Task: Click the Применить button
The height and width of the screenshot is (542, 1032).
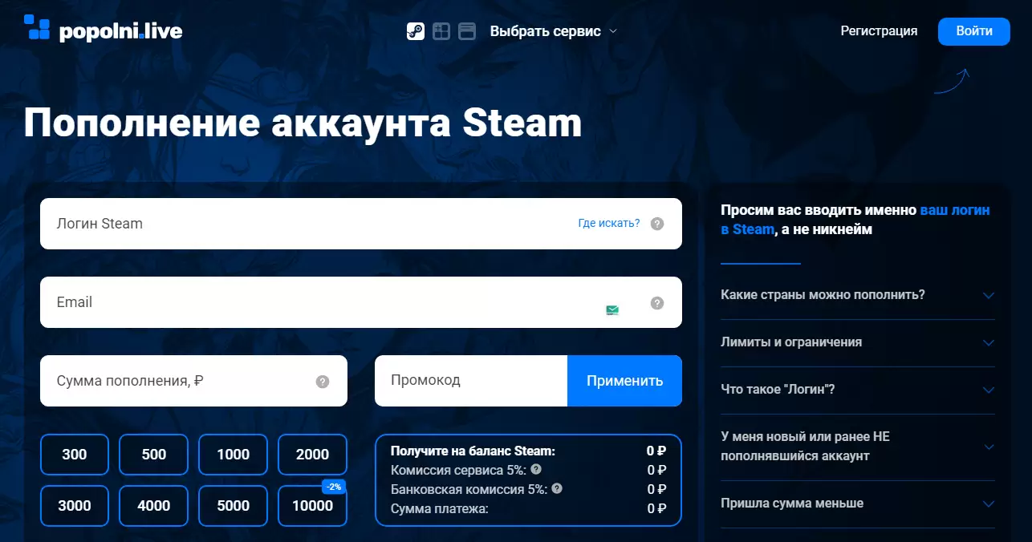Action: point(624,381)
